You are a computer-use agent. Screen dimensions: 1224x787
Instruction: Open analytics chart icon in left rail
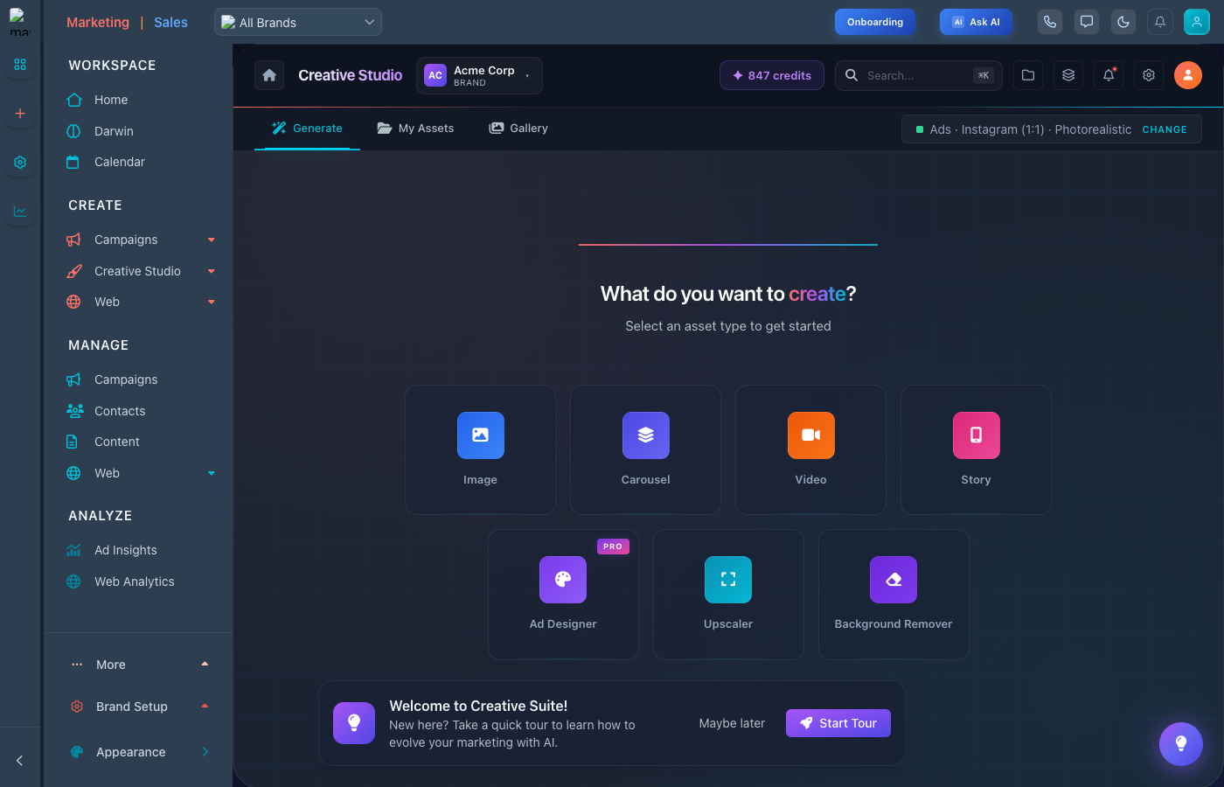coord(20,212)
